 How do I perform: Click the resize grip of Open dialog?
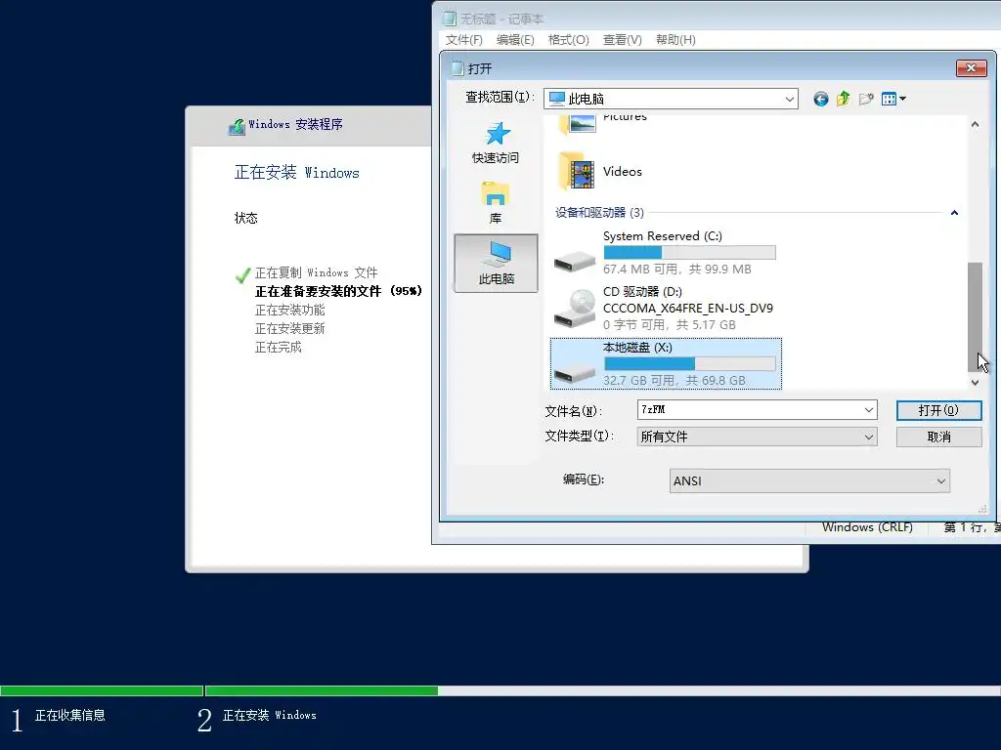(981, 509)
